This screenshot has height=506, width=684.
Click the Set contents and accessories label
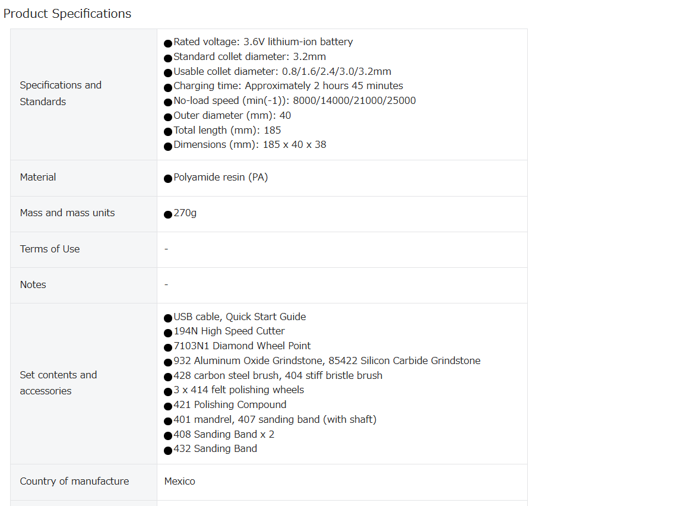pyautogui.click(x=58, y=383)
